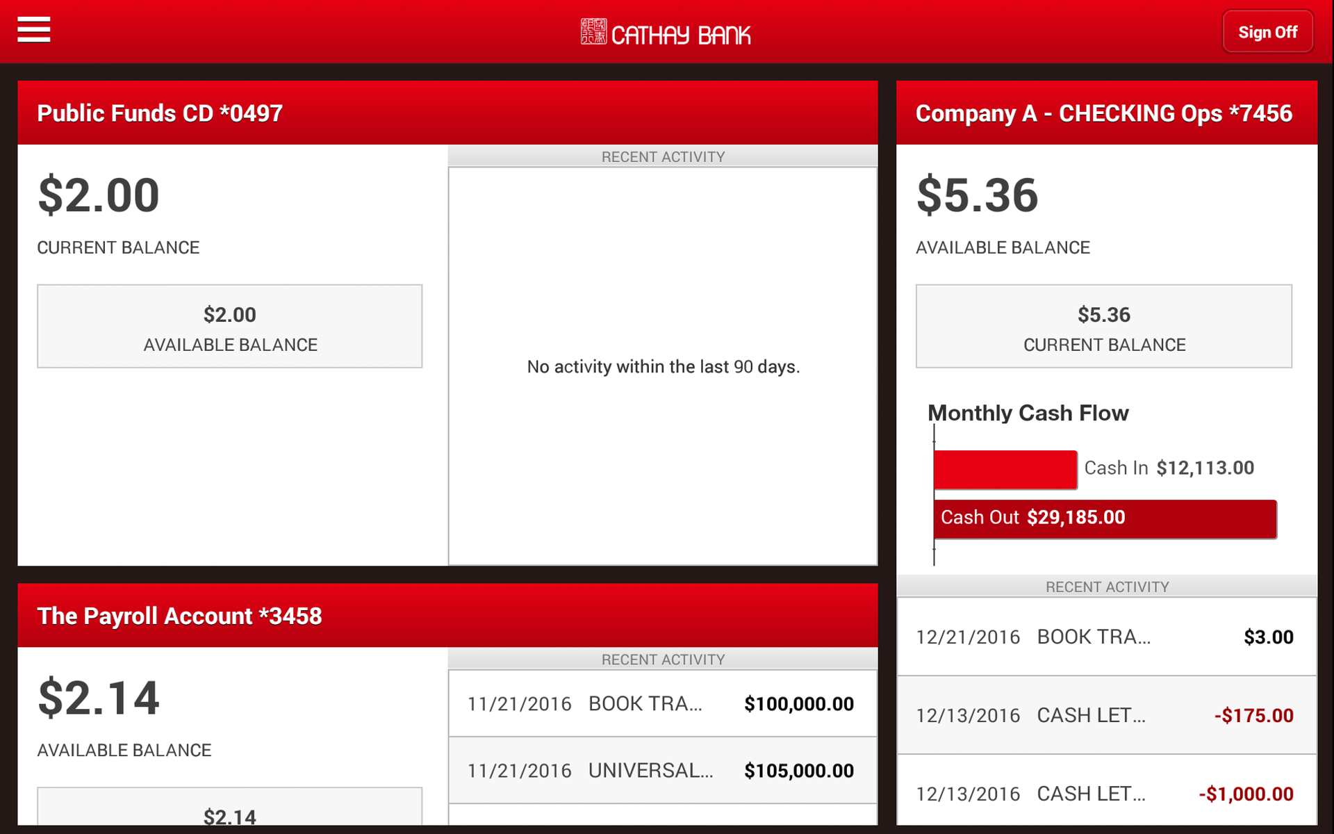Image resolution: width=1334 pixels, height=834 pixels.
Task: Click Payroll account Recent Activity header
Action: click(x=662, y=660)
